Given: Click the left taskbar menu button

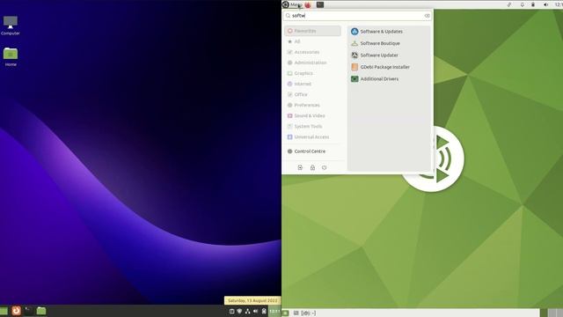Looking at the screenshot, I should (x=4, y=311).
